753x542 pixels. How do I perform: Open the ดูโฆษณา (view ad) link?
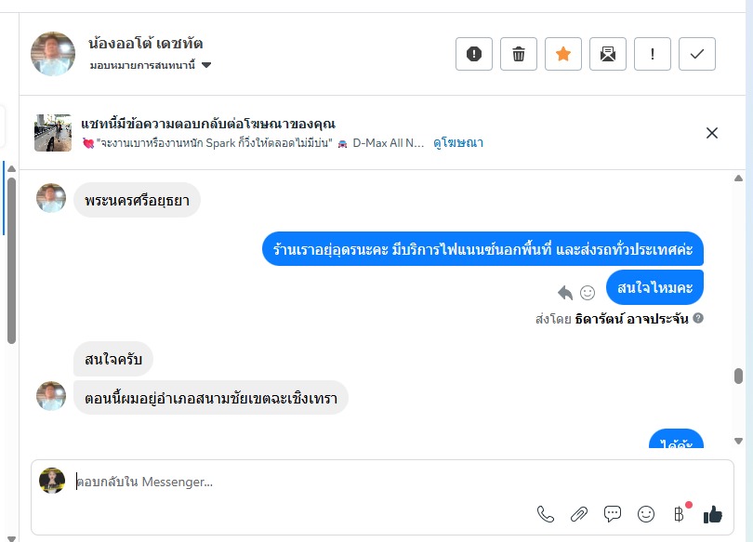click(458, 143)
